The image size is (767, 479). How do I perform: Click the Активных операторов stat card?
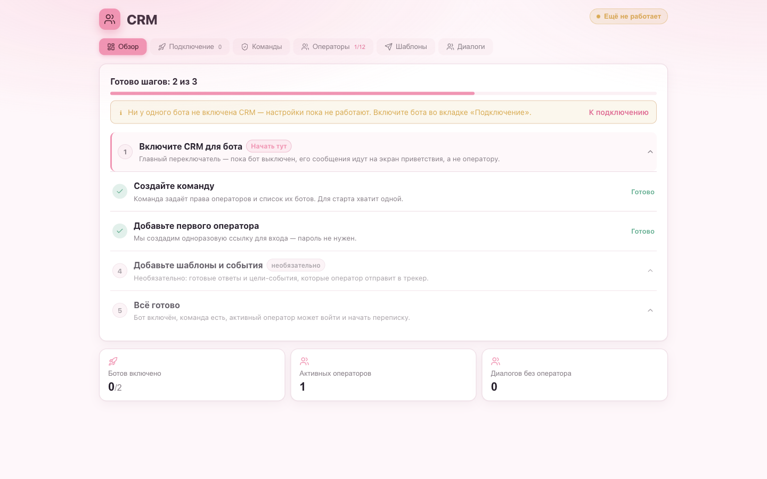coord(383,375)
